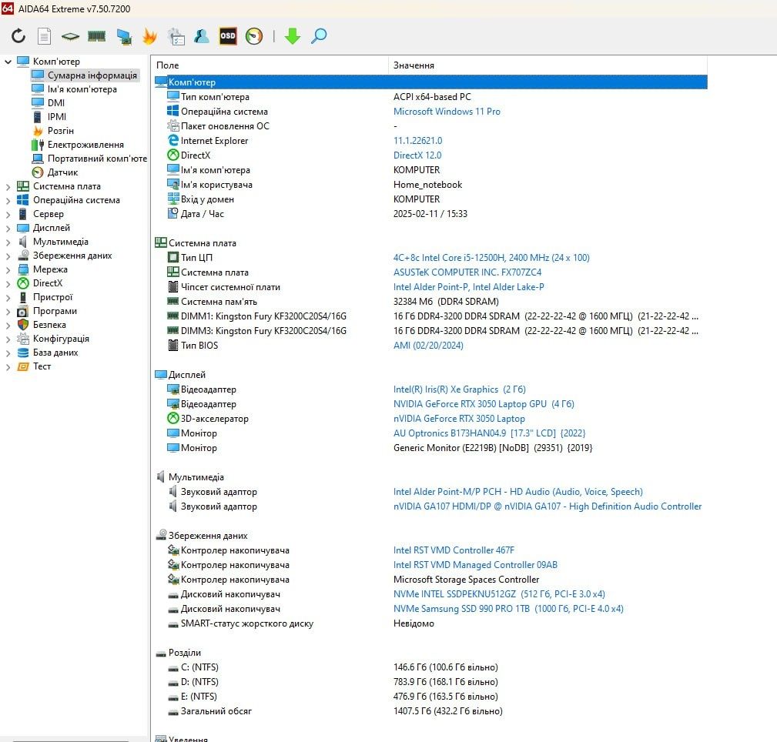Expand the Мережа tree node
The width and height of the screenshot is (777, 742).
coord(8,270)
